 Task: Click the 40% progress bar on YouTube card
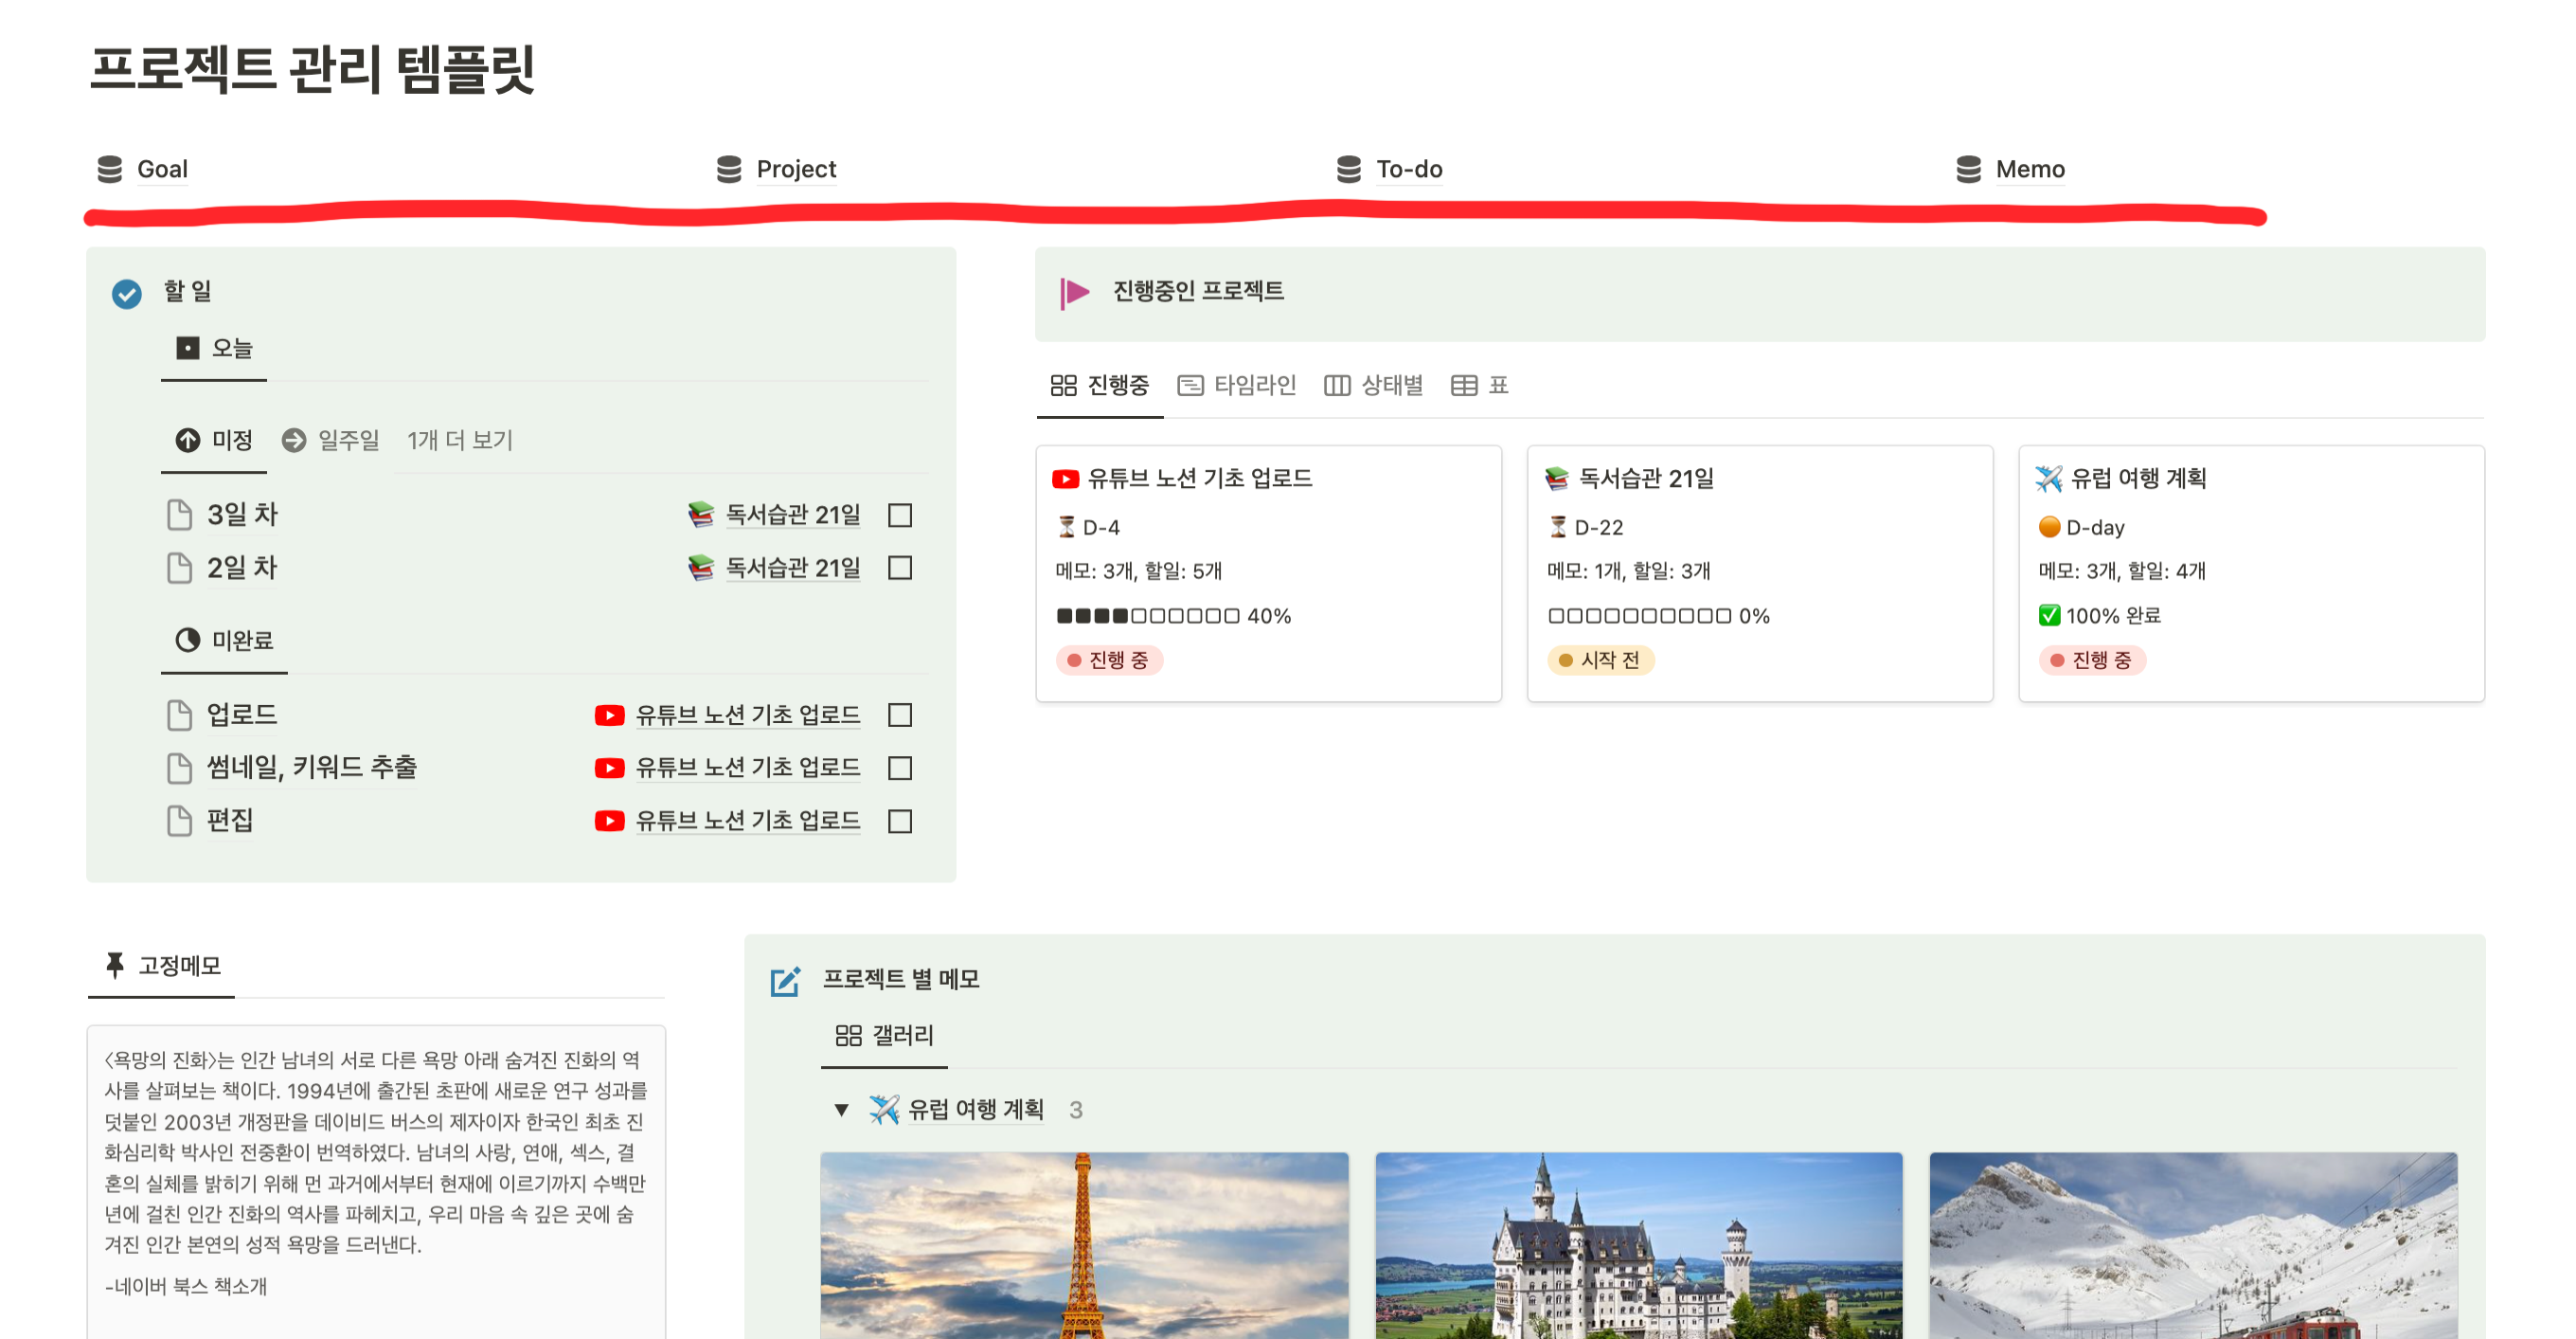click(1172, 615)
